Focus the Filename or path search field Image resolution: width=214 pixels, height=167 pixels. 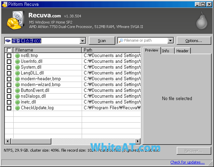tap(145, 41)
